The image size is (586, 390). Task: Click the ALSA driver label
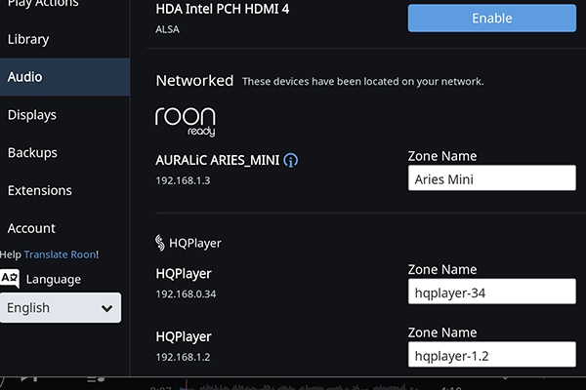pos(167,29)
